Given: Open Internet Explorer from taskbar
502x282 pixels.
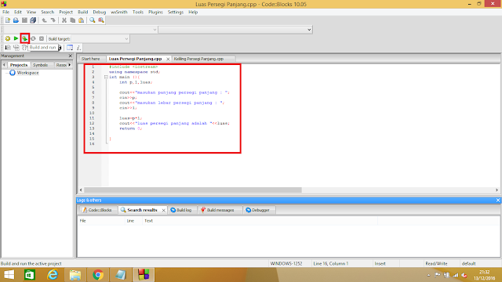Looking at the screenshot, I should [x=53, y=275].
